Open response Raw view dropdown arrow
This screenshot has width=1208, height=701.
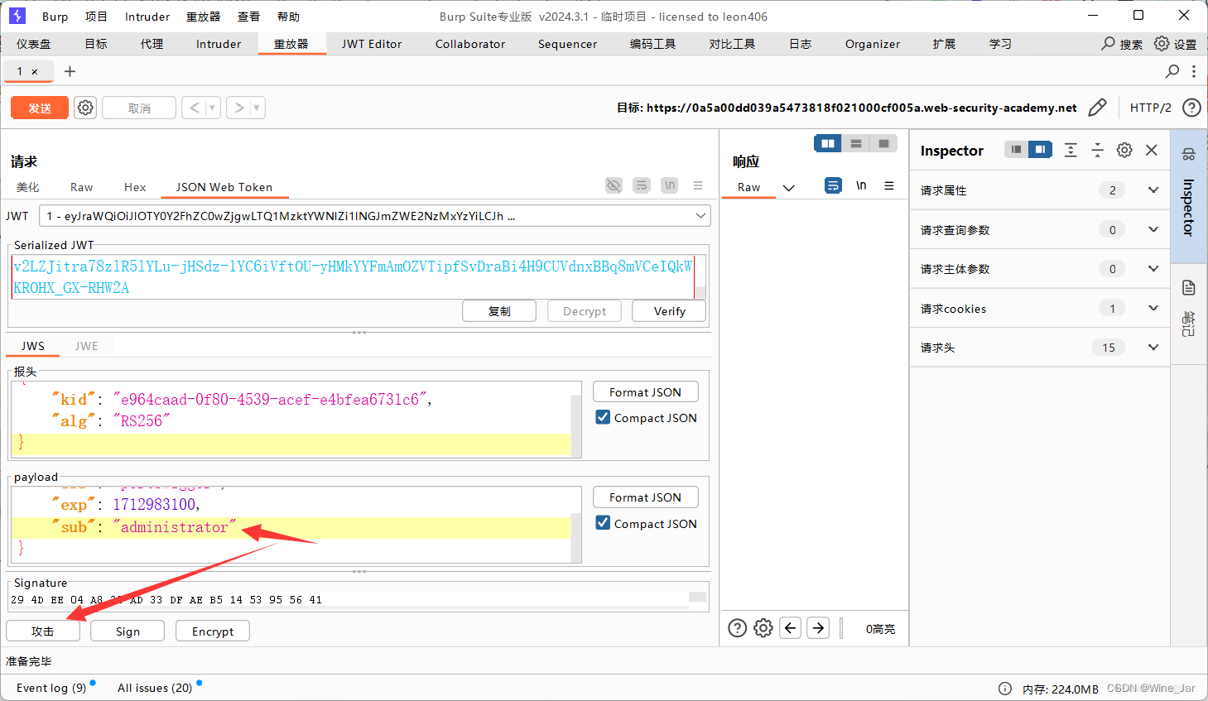point(789,188)
